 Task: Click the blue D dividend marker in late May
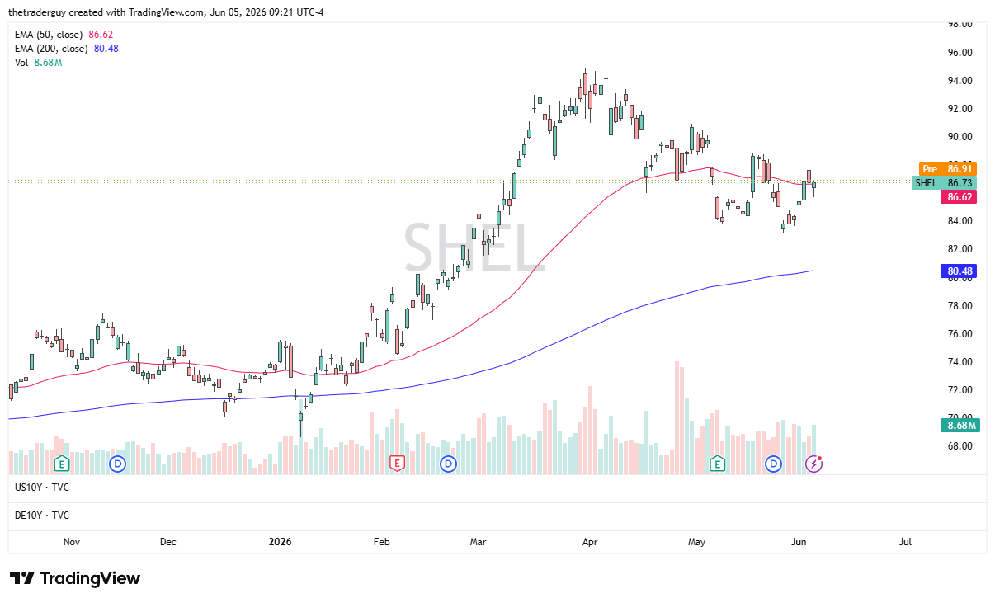[773, 464]
